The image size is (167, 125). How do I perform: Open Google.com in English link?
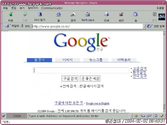(x=98, y=103)
